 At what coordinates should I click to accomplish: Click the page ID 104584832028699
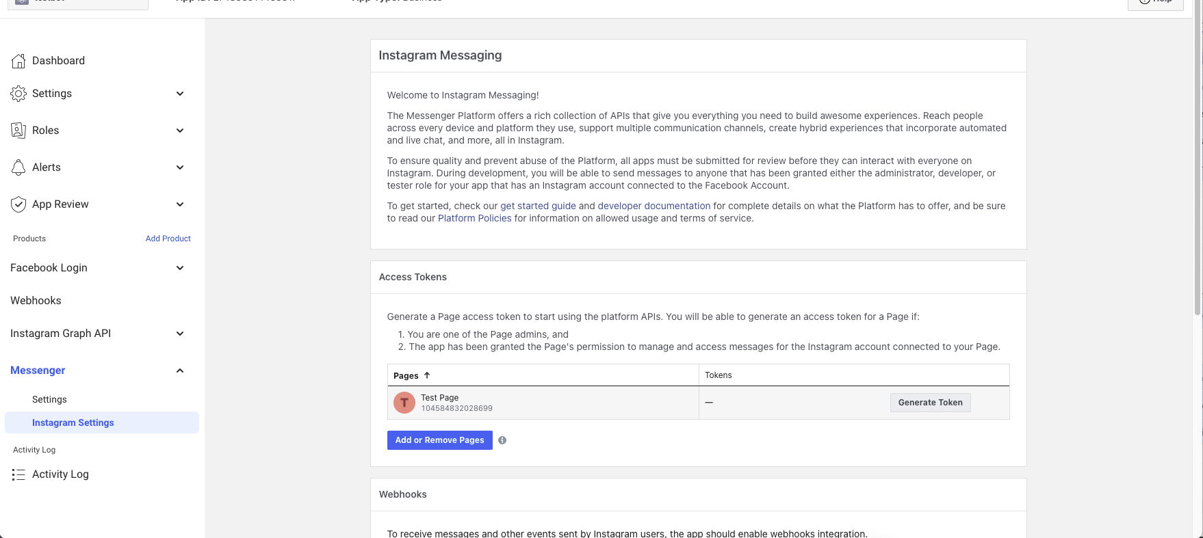click(456, 408)
